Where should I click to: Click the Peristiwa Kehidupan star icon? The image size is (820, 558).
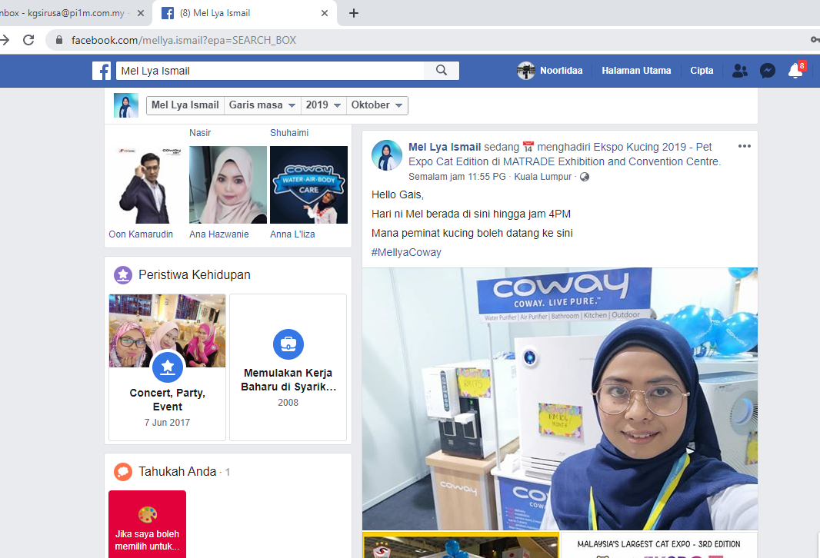[x=122, y=274]
